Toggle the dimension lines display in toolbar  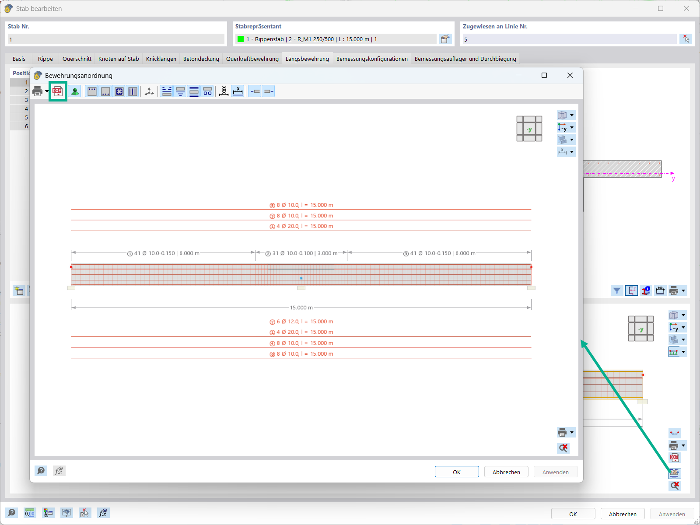click(238, 91)
